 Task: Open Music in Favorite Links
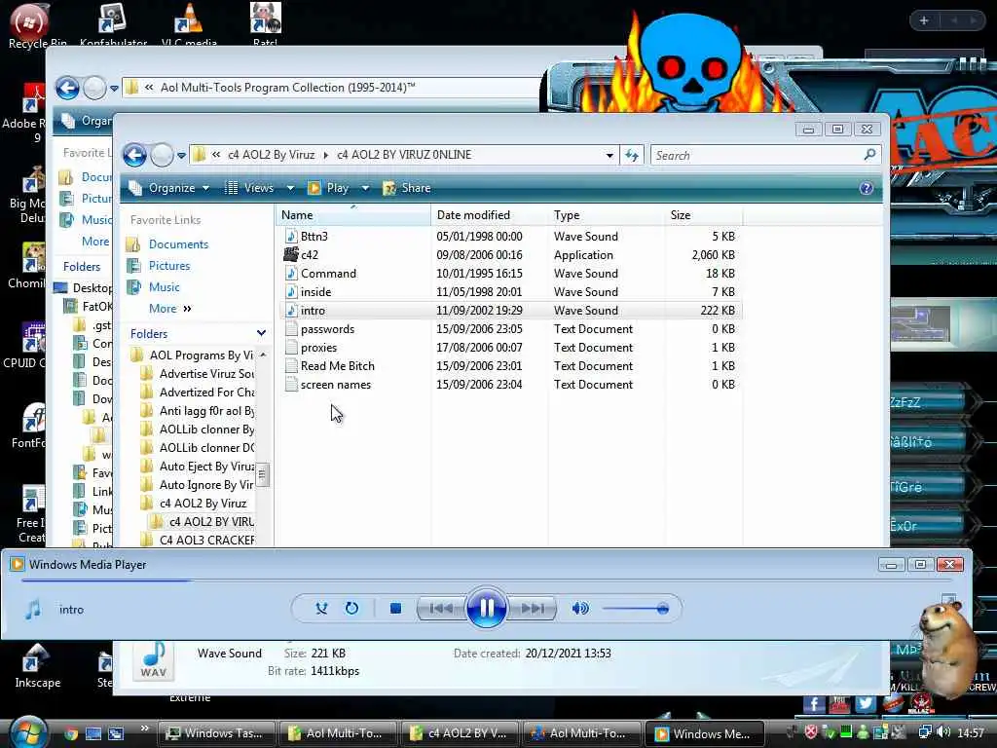[164, 287]
